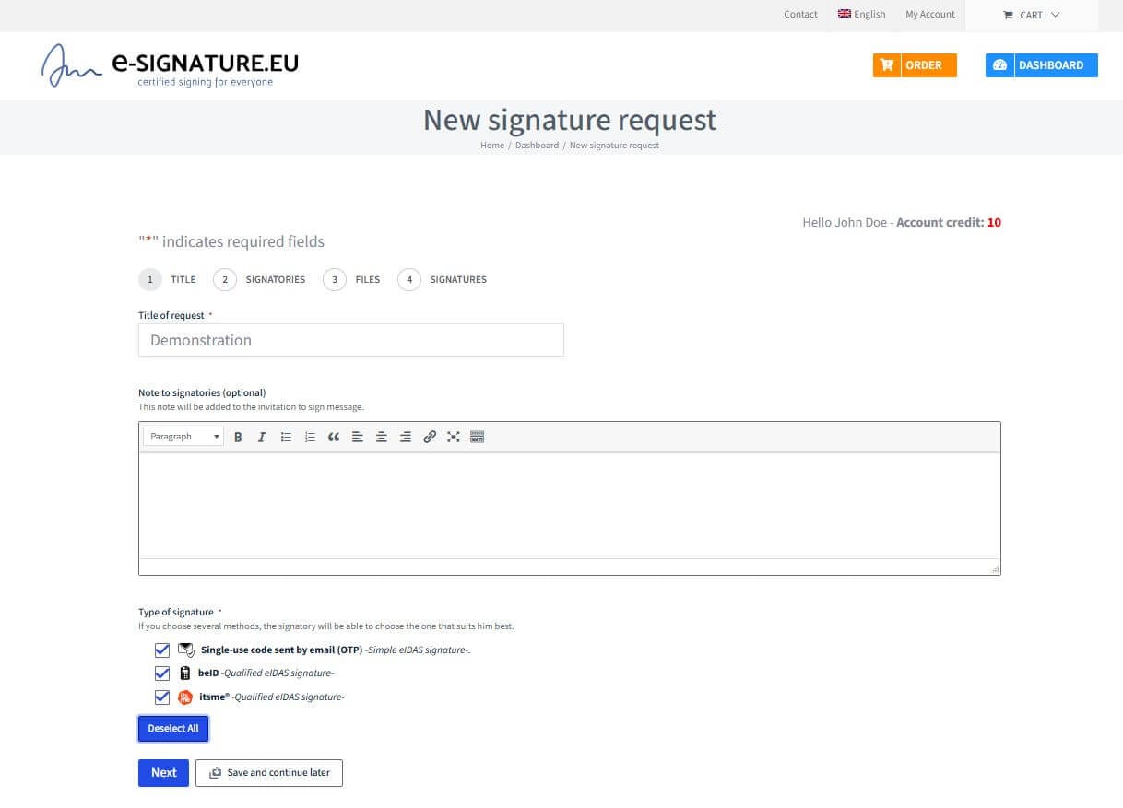The image size is (1123, 808).
Task: Uncheck the beID signature option
Action: point(162,673)
